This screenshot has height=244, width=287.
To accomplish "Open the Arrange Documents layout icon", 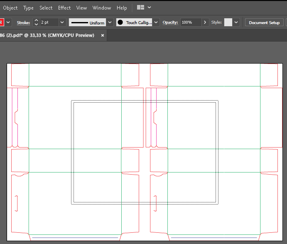I will (x=140, y=7).
